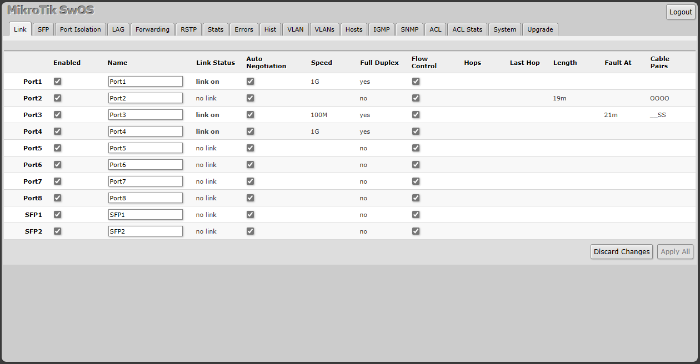
Task: Switch to the Port Isolation tab
Action: click(x=81, y=29)
